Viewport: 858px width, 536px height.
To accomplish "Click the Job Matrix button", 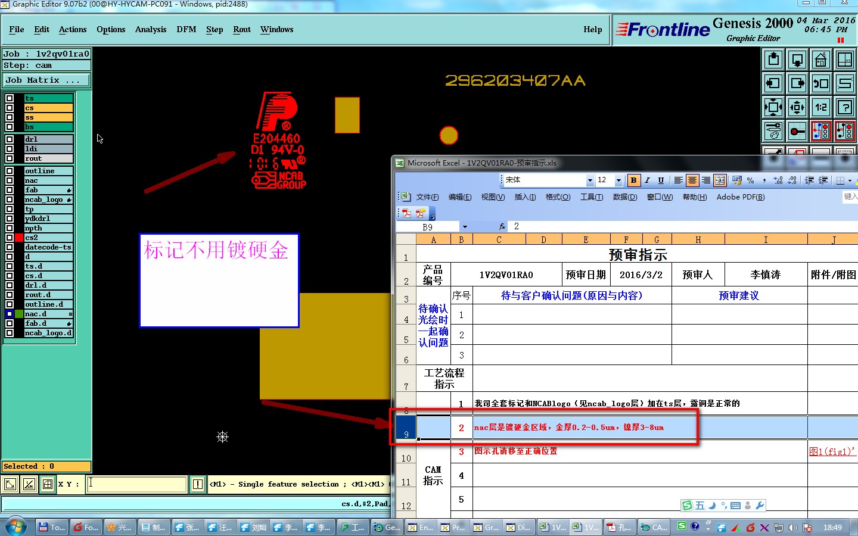I will 46,80.
